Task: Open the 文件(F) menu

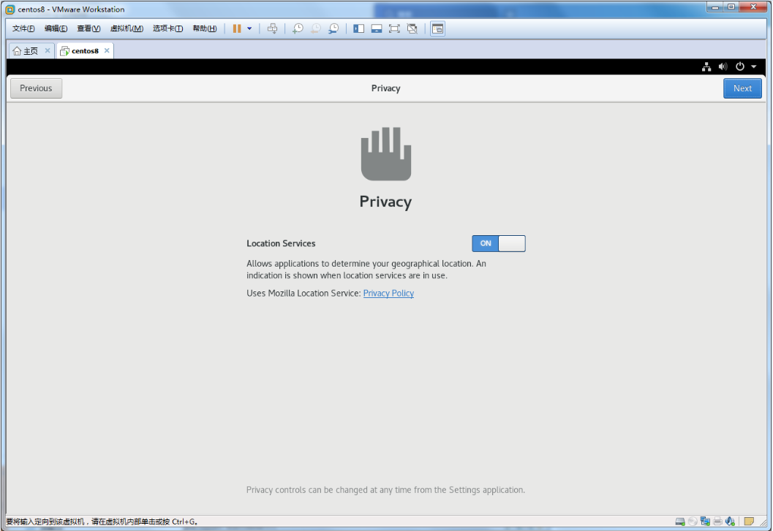Action: point(23,28)
